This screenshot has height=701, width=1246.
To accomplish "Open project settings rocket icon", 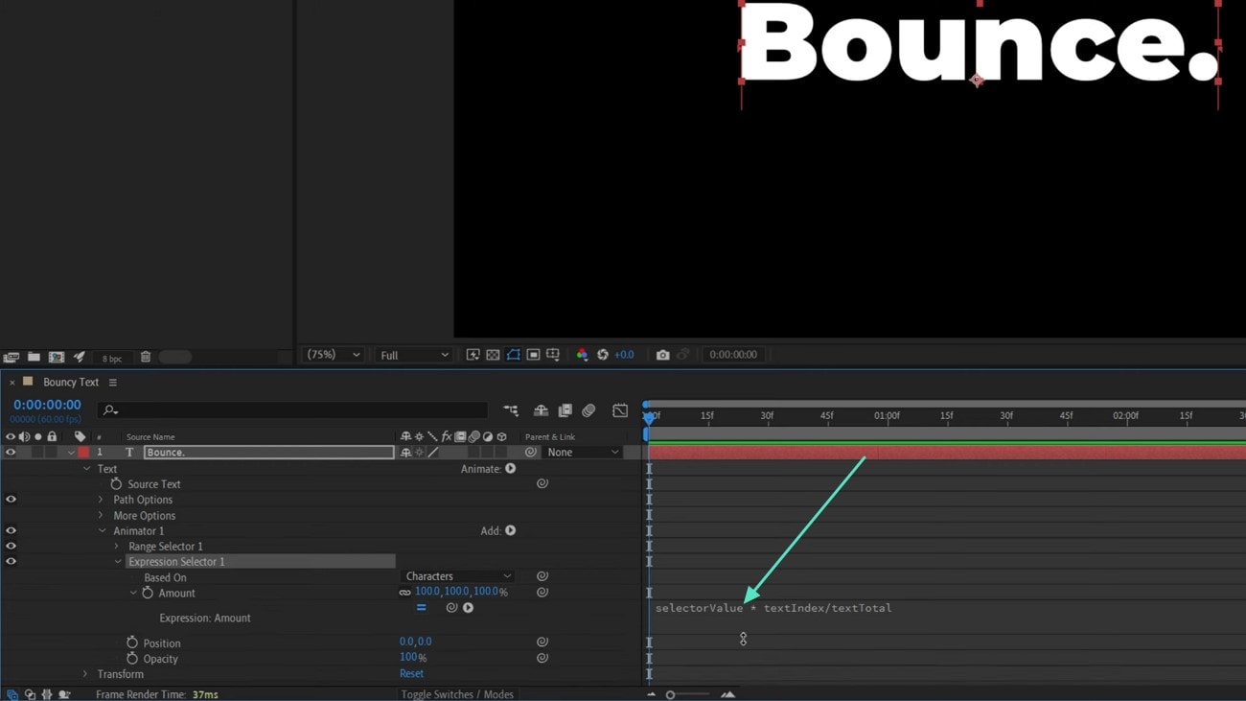I will (80, 357).
